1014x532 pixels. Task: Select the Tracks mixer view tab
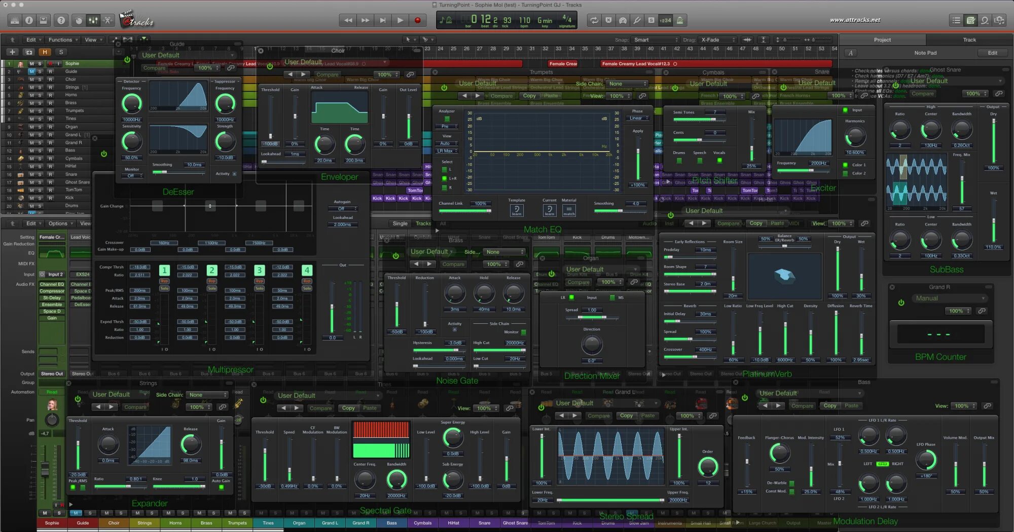[423, 223]
